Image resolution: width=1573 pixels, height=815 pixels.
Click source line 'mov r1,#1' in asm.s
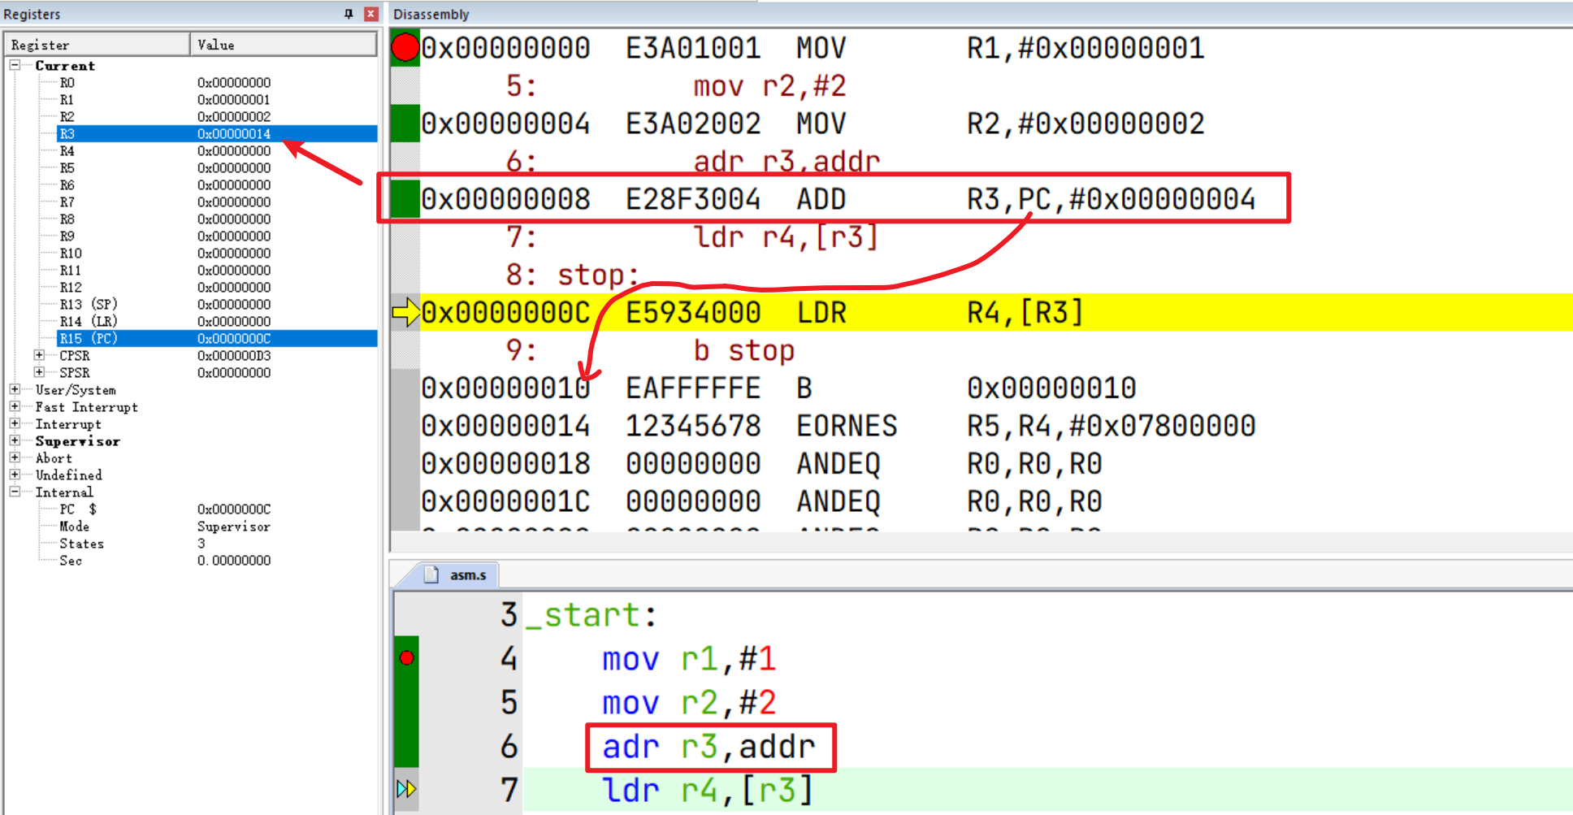click(x=689, y=658)
